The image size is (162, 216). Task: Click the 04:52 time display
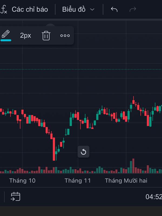(153, 197)
